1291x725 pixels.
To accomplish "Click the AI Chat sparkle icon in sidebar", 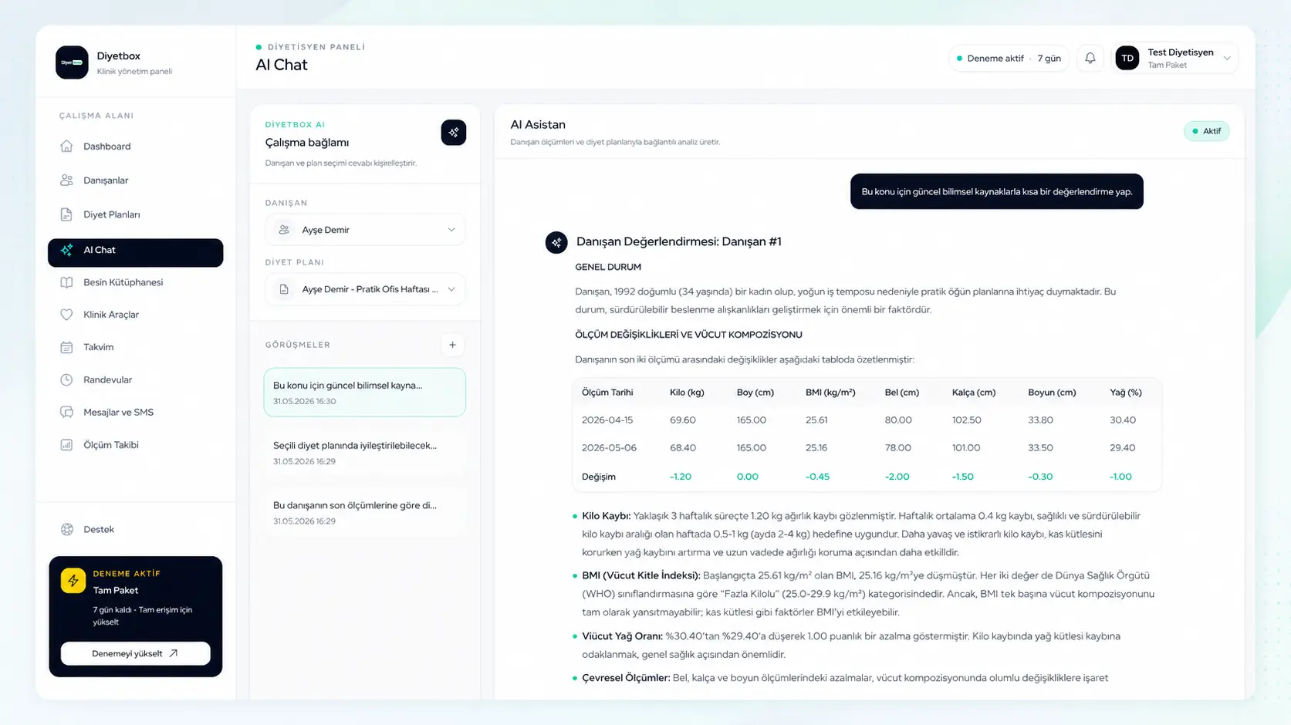I will [x=66, y=250].
